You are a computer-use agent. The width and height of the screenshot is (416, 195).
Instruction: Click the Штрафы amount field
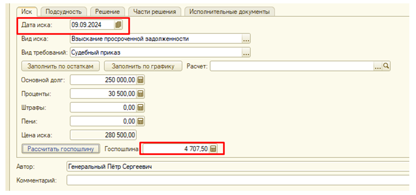[x=103, y=107]
